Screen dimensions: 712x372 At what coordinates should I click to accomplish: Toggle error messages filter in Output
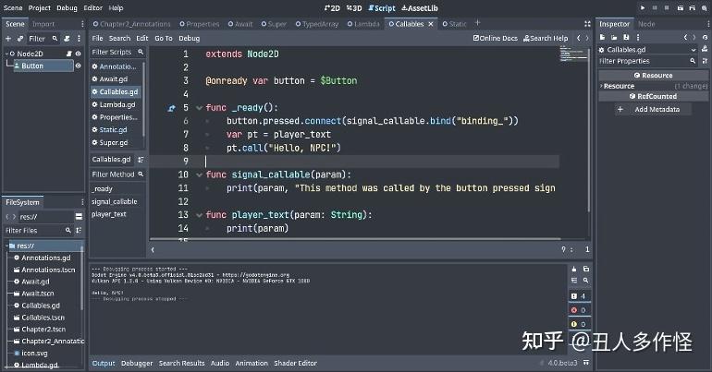pos(579,310)
